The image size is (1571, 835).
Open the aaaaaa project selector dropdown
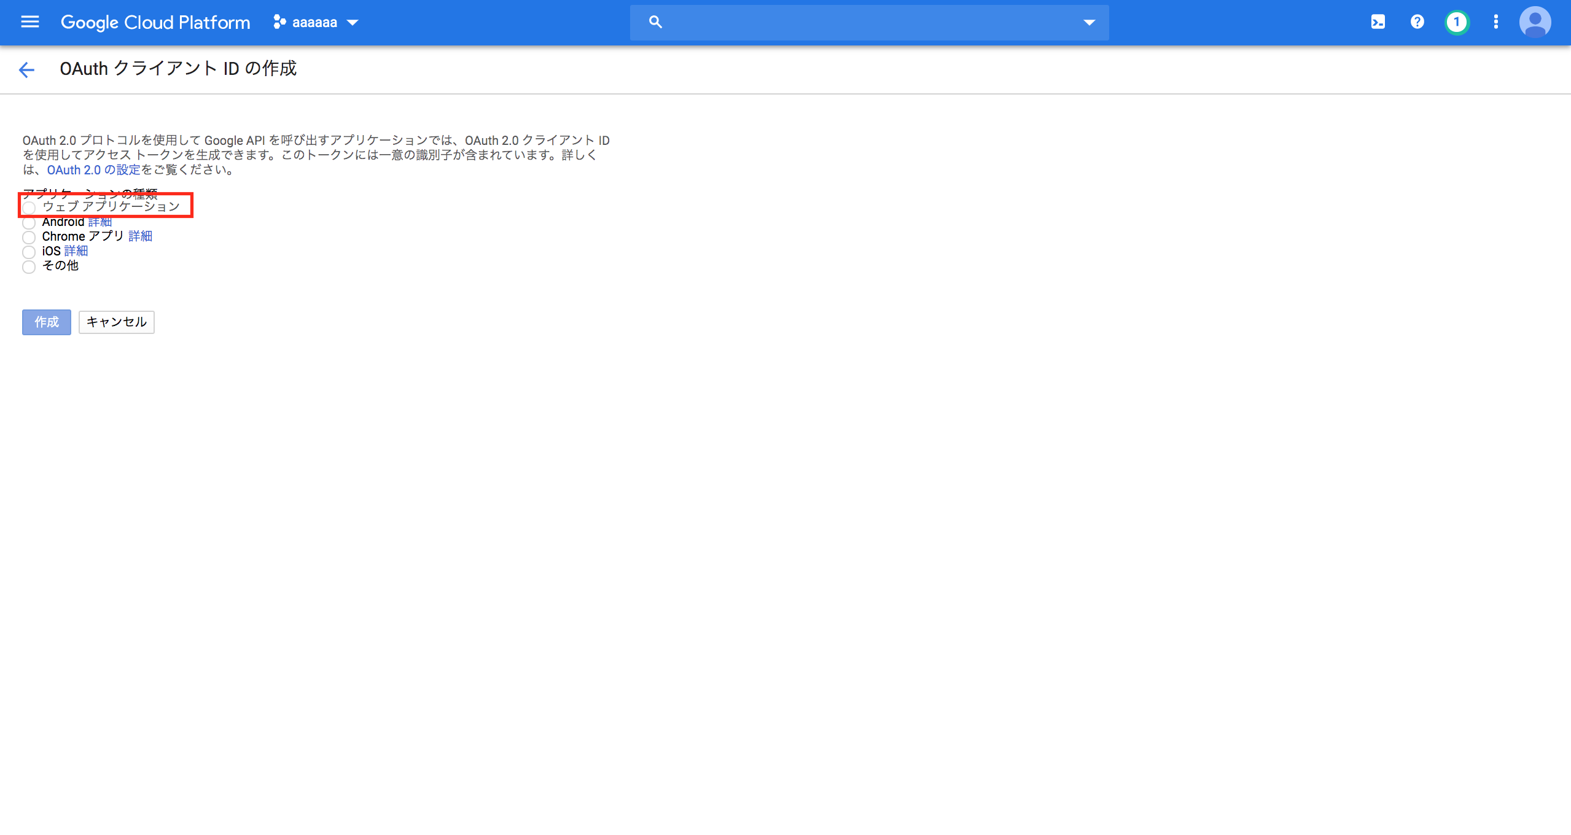coord(316,23)
